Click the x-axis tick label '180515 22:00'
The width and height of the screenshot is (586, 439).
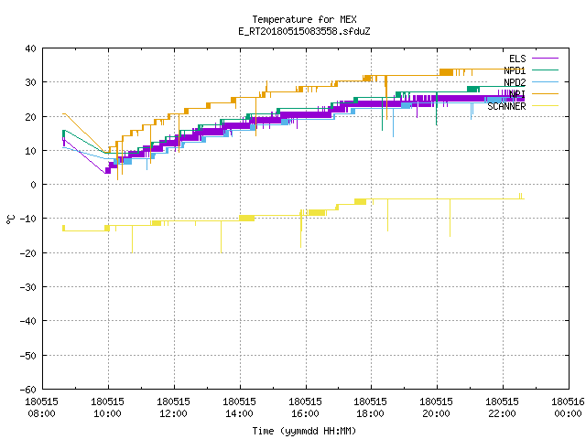point(503,408)
